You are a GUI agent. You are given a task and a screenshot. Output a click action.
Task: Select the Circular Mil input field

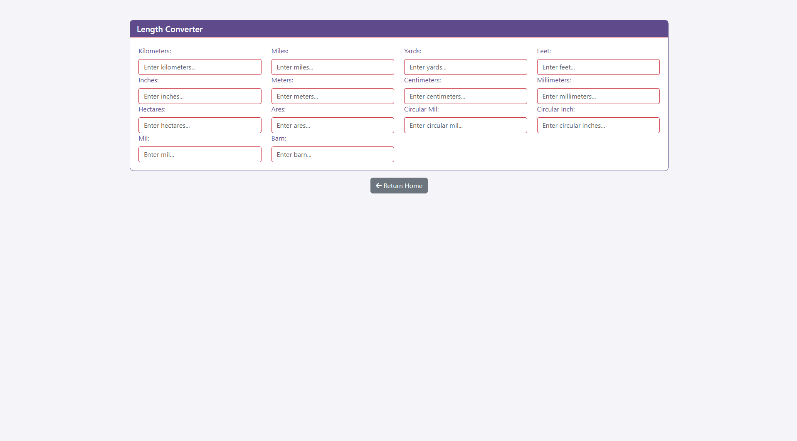[x=465, y=125]
